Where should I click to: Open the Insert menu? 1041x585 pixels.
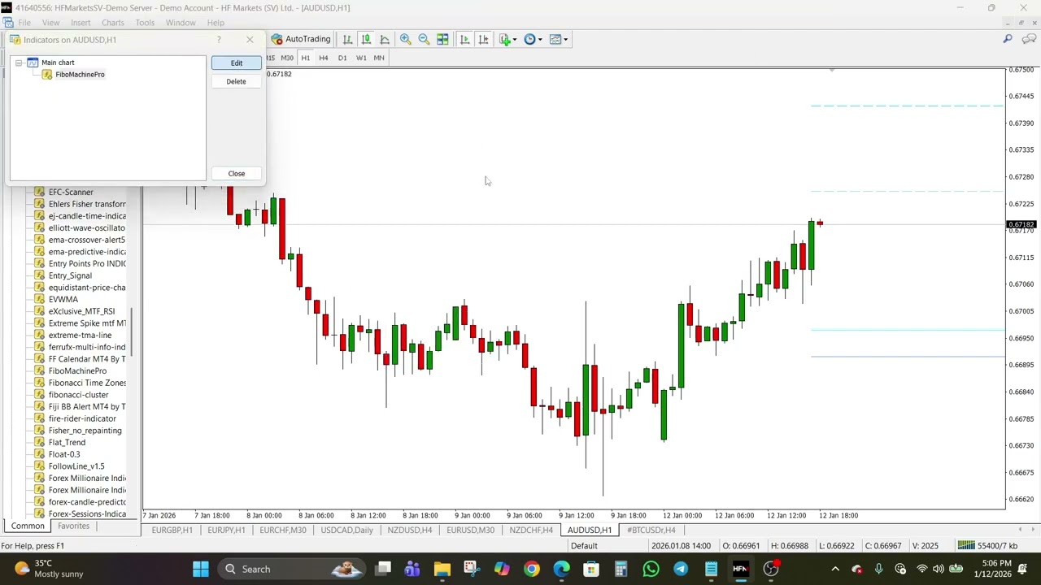click(81, 23)
